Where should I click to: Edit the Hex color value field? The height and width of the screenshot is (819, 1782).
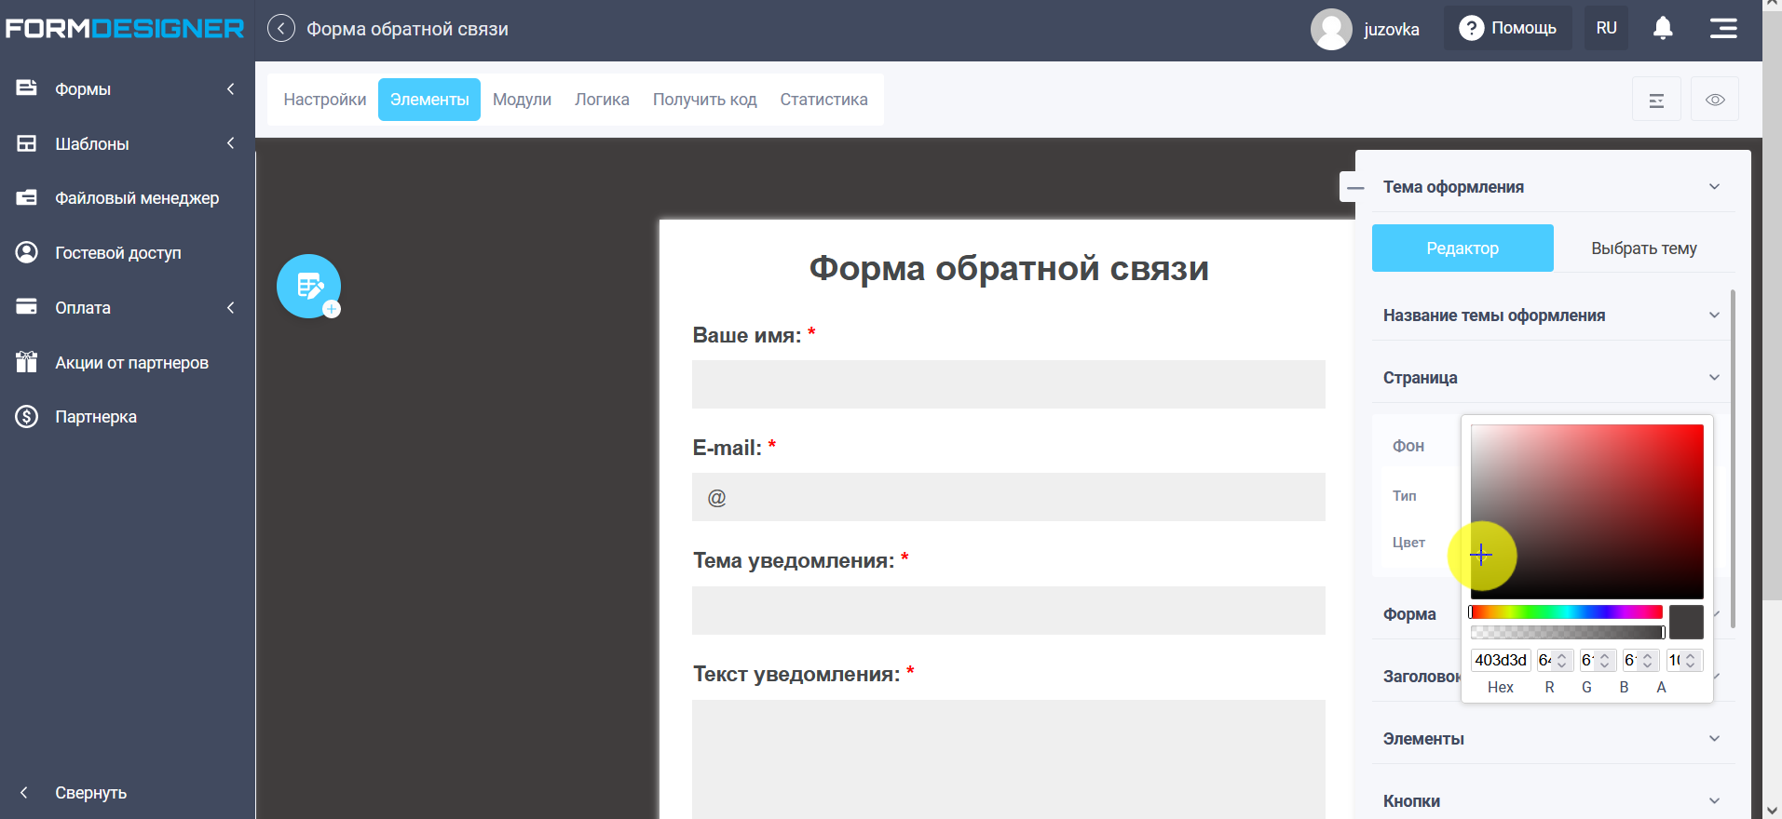[x=1501, y=660]
